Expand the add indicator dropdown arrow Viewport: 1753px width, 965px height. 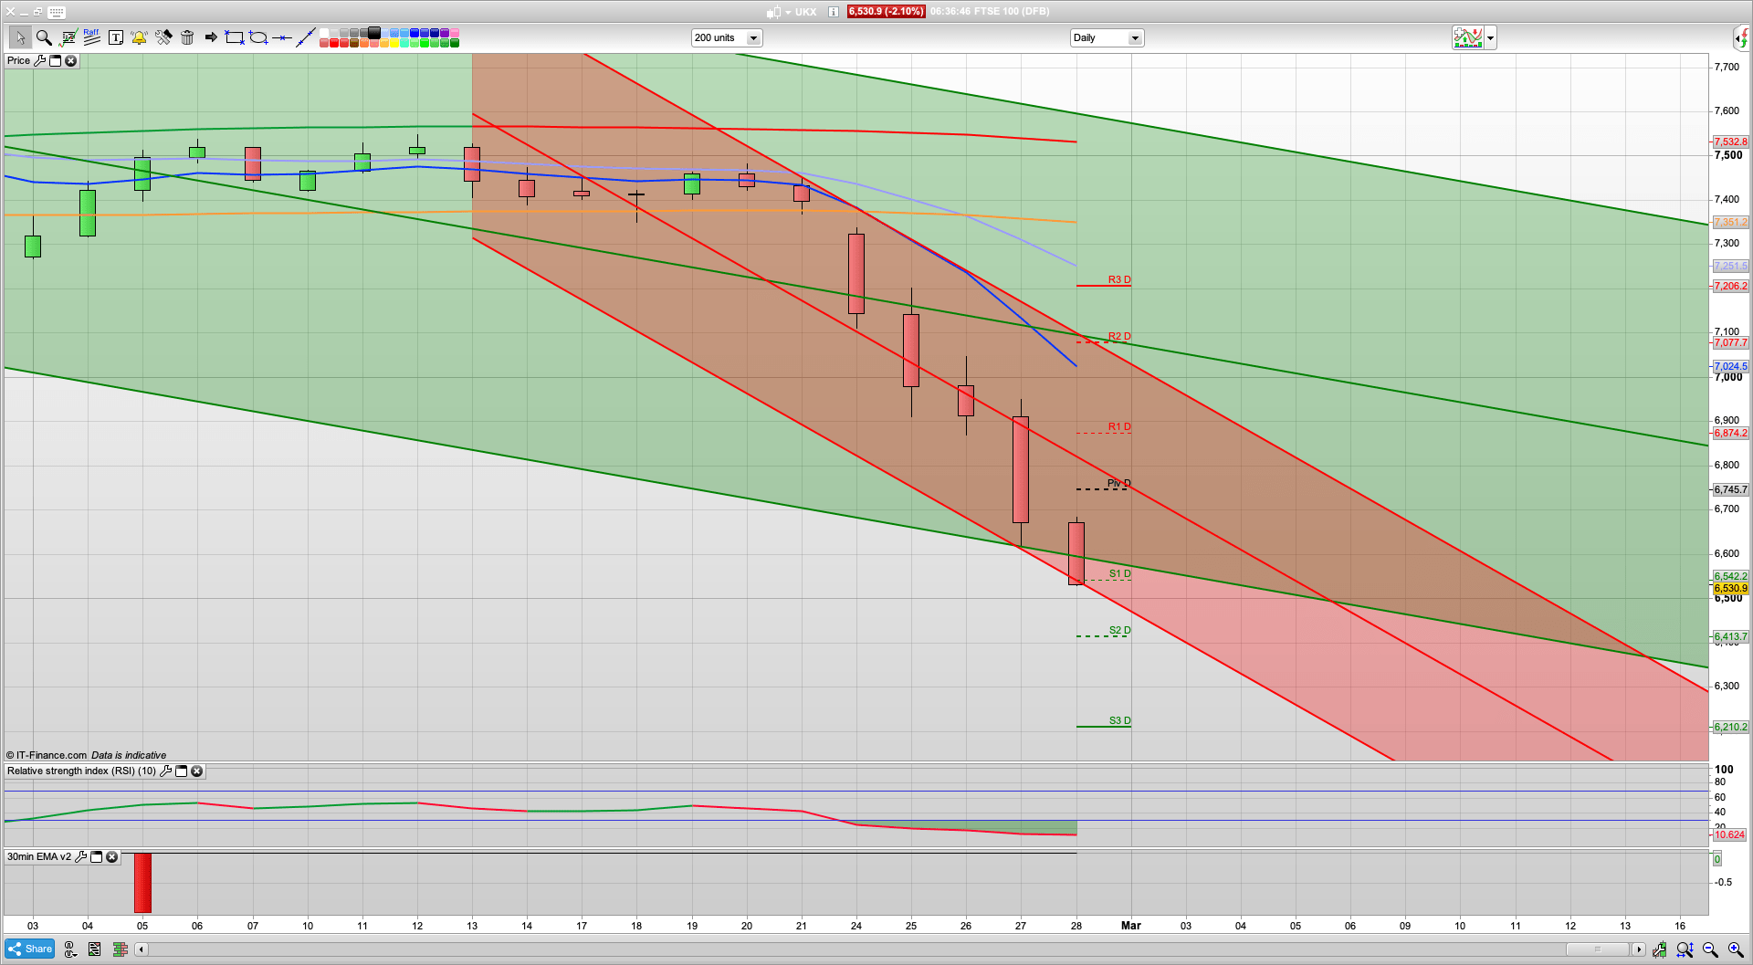coord(1490,38)
